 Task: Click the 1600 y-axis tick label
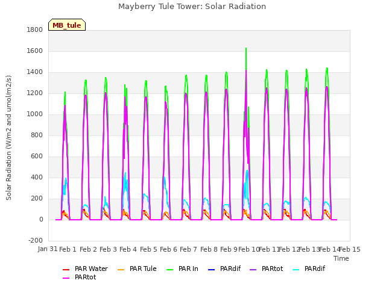pos(35,51)
